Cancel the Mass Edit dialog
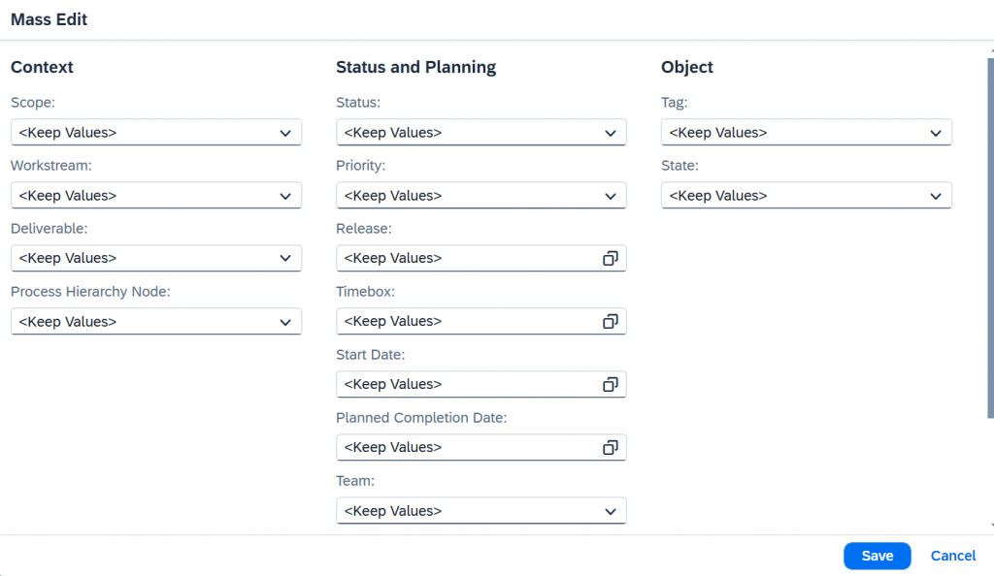 click(x=953, y=556)
